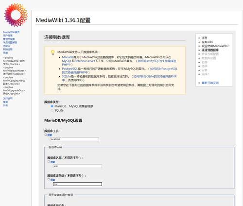Click the MariaDB/MySQL设置 section heading

(63, 120)
